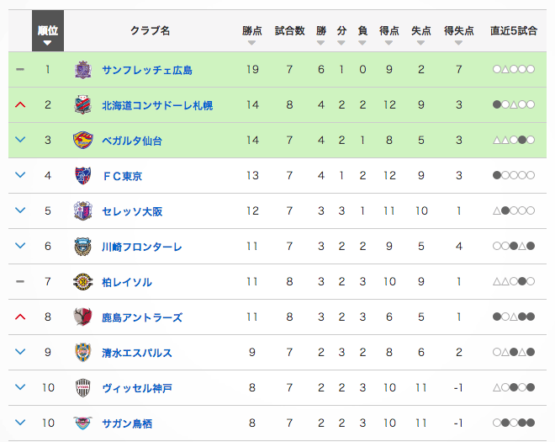
Task: Click the Vissel Kobe crest icon
Action: pos(82,388)
